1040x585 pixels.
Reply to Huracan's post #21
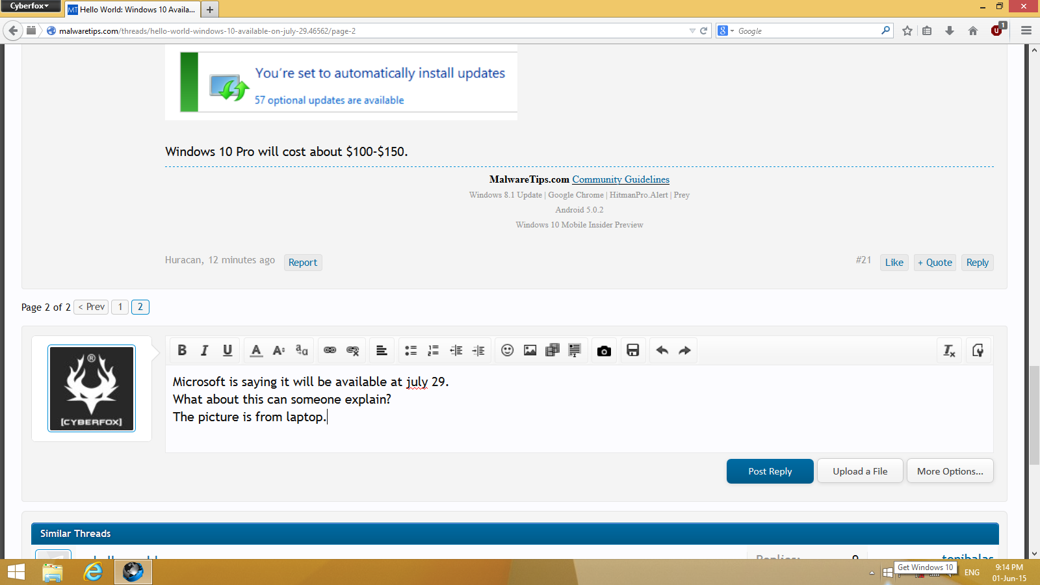[x=978, y=263]
